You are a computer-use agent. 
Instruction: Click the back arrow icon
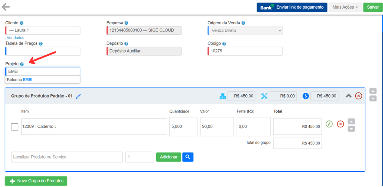6,7
